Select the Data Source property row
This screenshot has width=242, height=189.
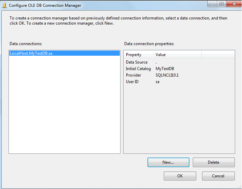coord(137,62)
